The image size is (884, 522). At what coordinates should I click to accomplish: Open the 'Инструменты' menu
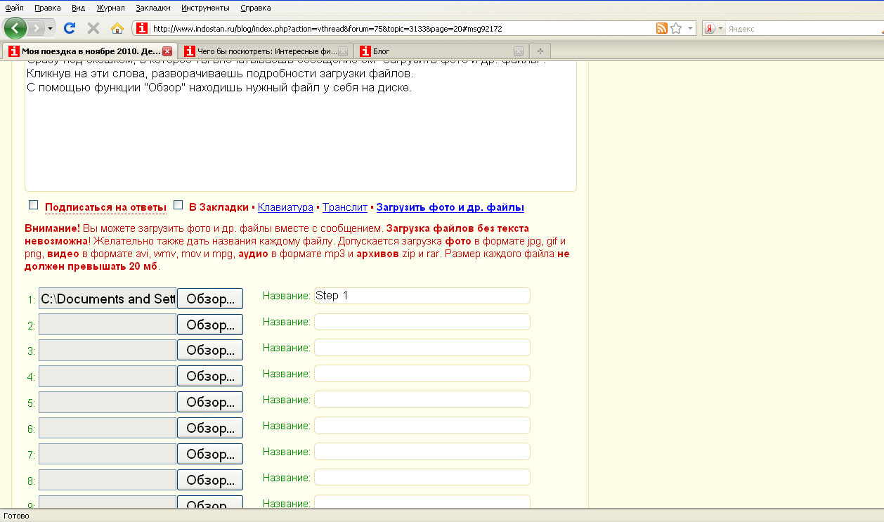[x=205, y=8]
